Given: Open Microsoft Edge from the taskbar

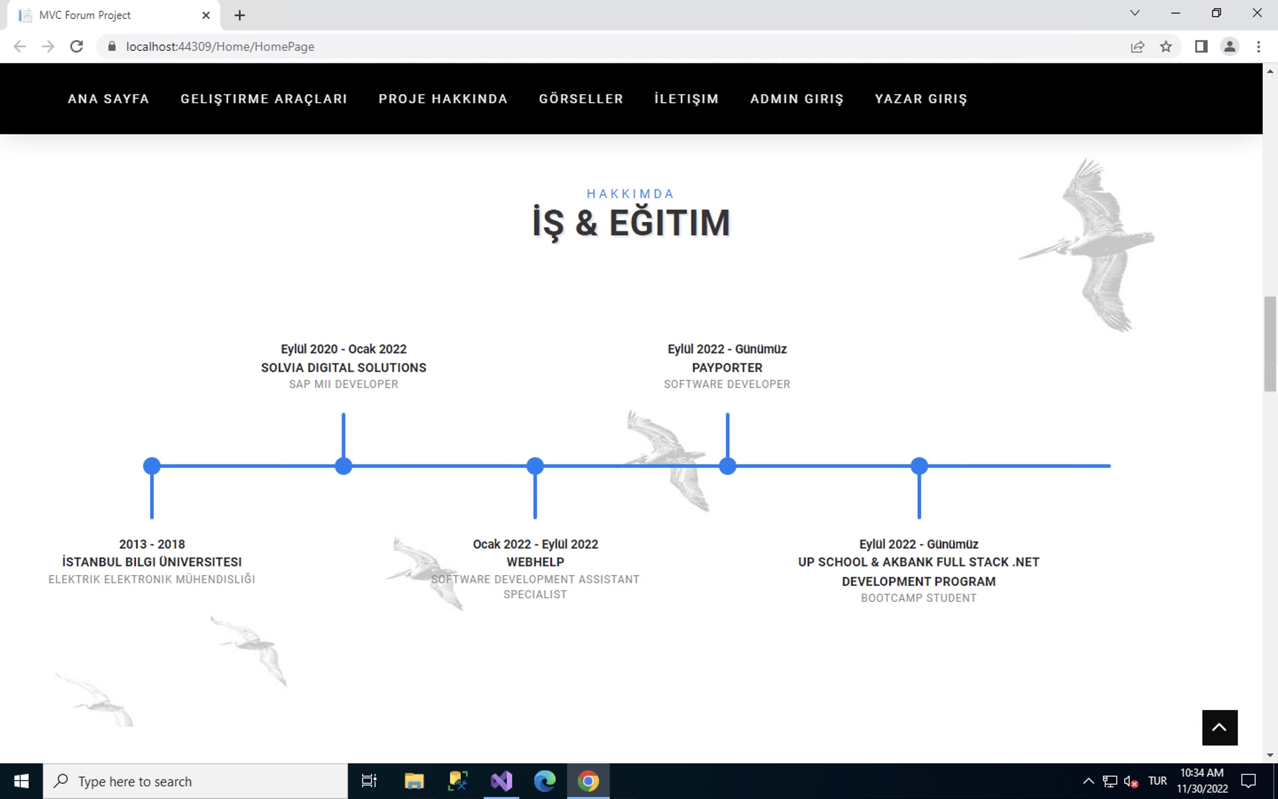Looking at the screenshot, I should click(x=545, y=780).
